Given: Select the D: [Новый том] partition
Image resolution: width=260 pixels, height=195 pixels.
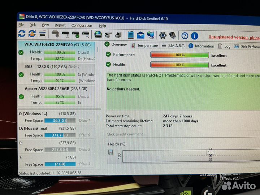Looking at the screenshot, I should pos(56,132).
